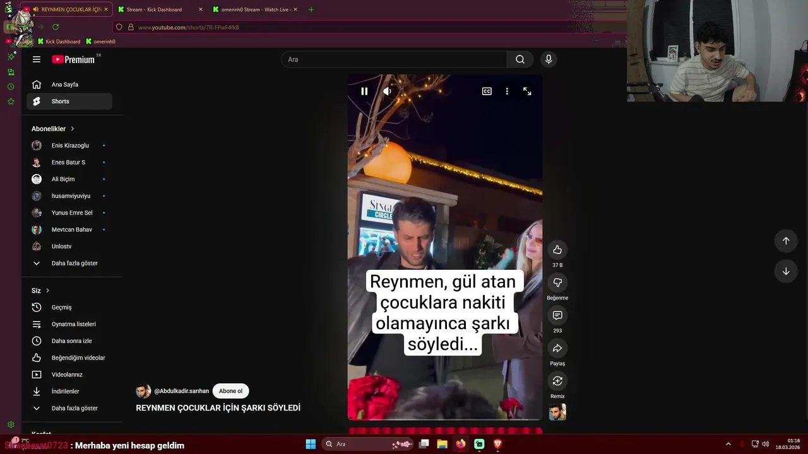View site info via the lock icon

(131, 27)
